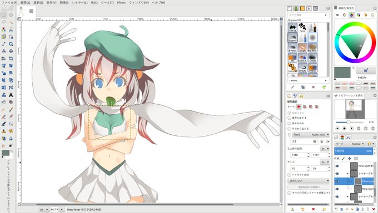
Task: Open the ウィンドウ(W) Windows menu
Action: pyautogui.click(x=139, y=2)
